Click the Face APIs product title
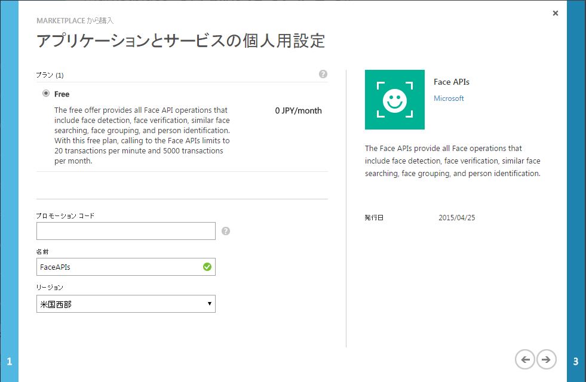 (452, 82)
